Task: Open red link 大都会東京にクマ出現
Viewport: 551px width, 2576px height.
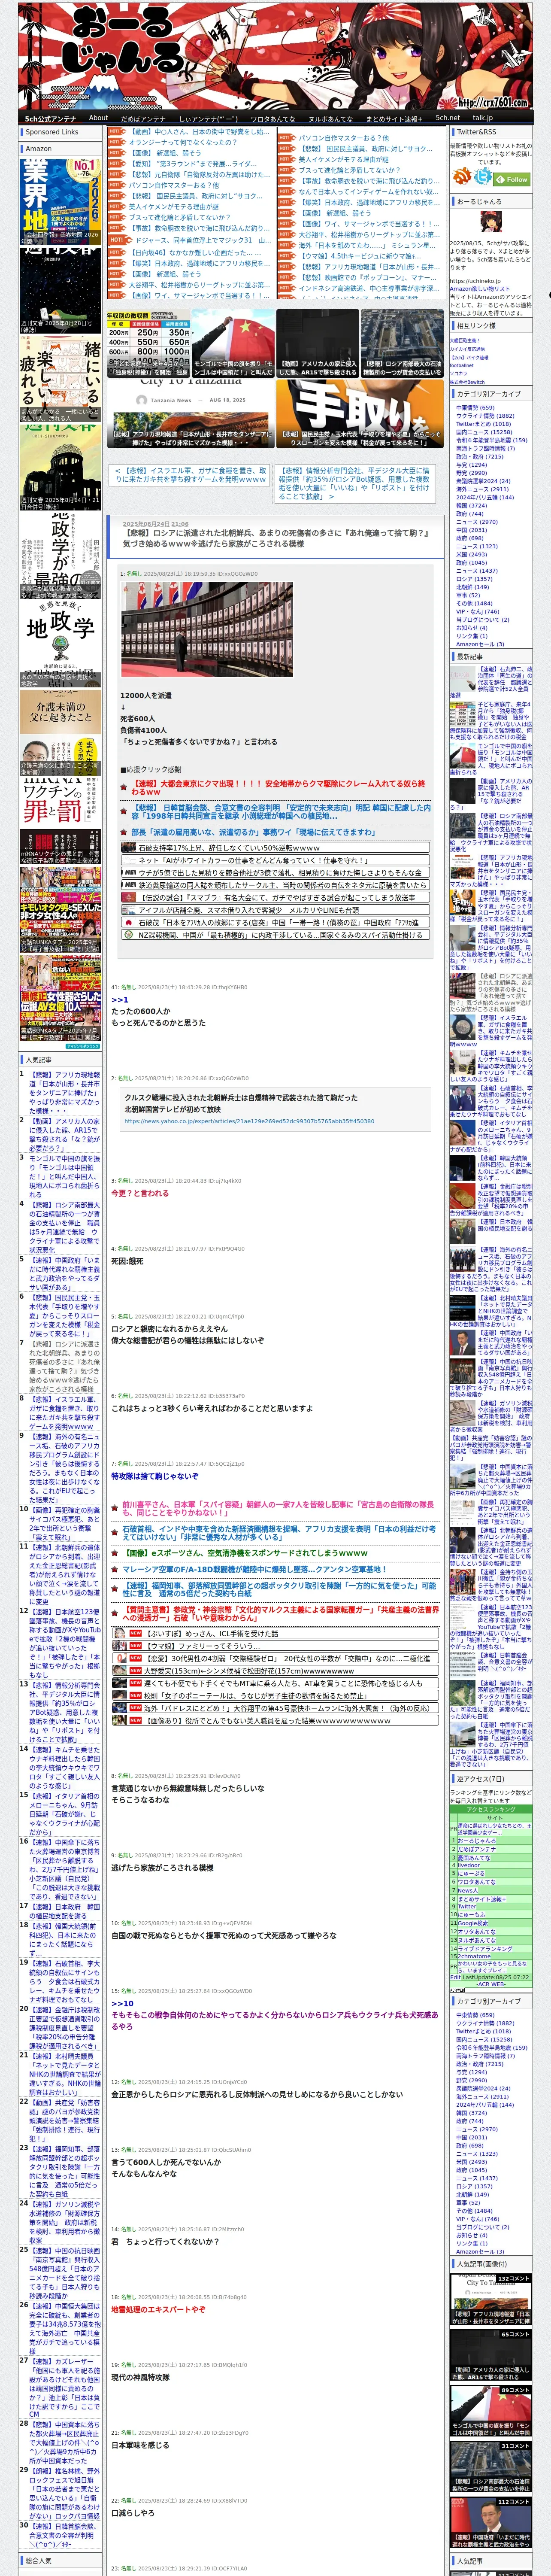Action: (278, 787)
